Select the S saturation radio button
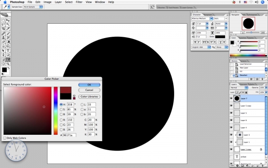The height and width of the screenshot is (168, 268). (x=61, y=109)
